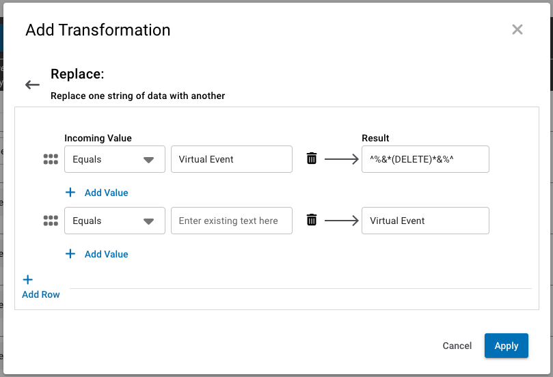Click the result field containing Virtual Event

click(425, 221)
